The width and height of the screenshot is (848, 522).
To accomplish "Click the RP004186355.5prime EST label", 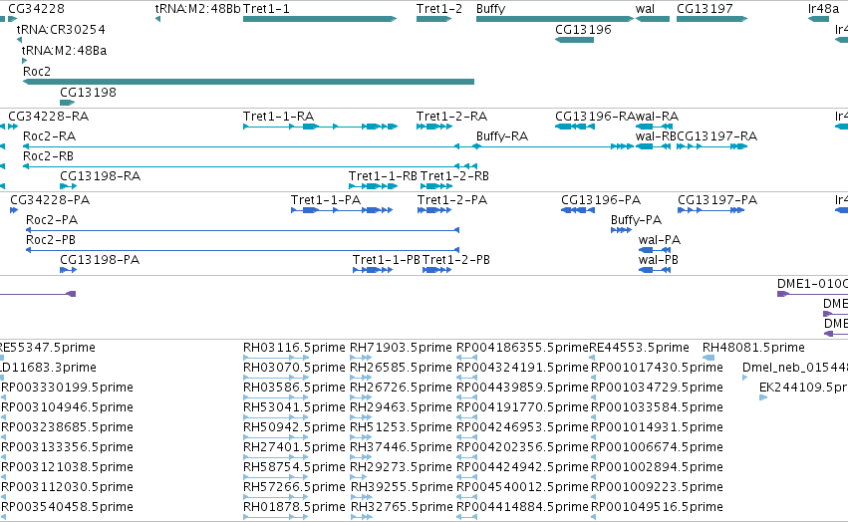I will tap(522, 348).
